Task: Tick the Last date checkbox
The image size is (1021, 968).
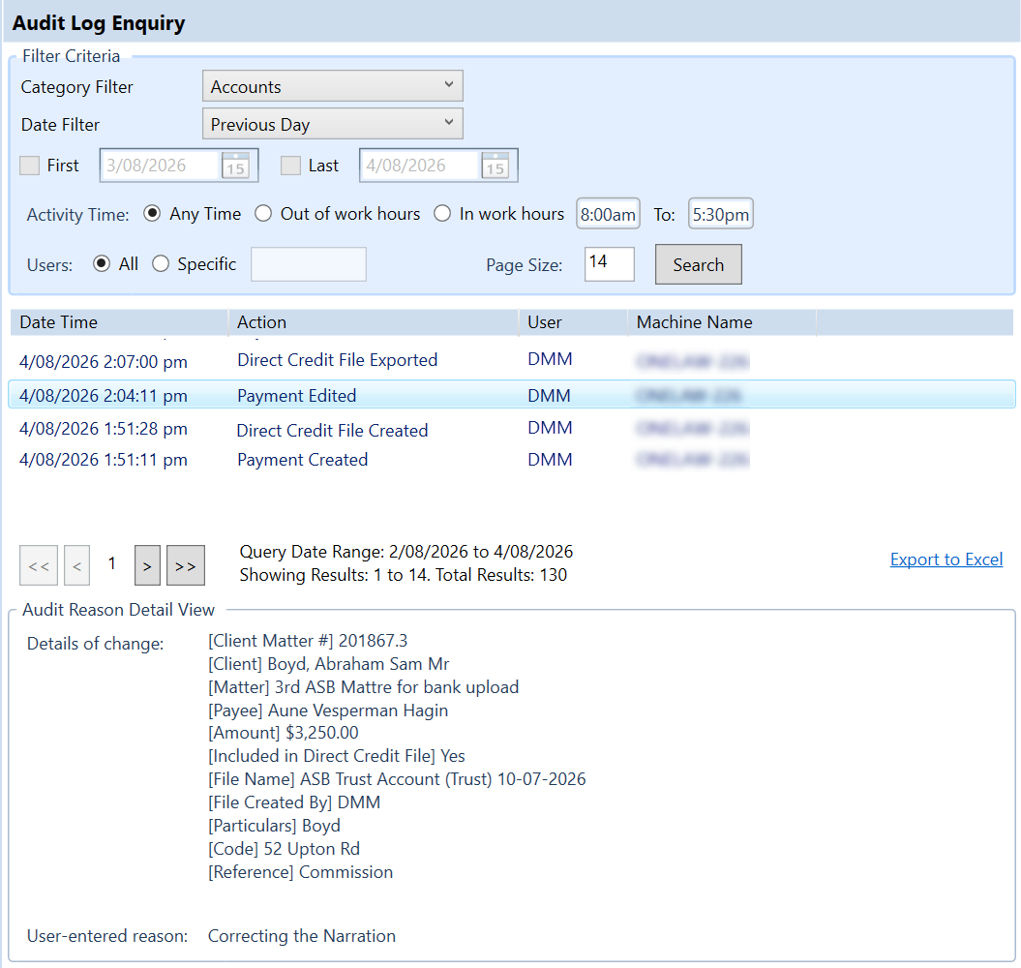Action: (290, 166)
